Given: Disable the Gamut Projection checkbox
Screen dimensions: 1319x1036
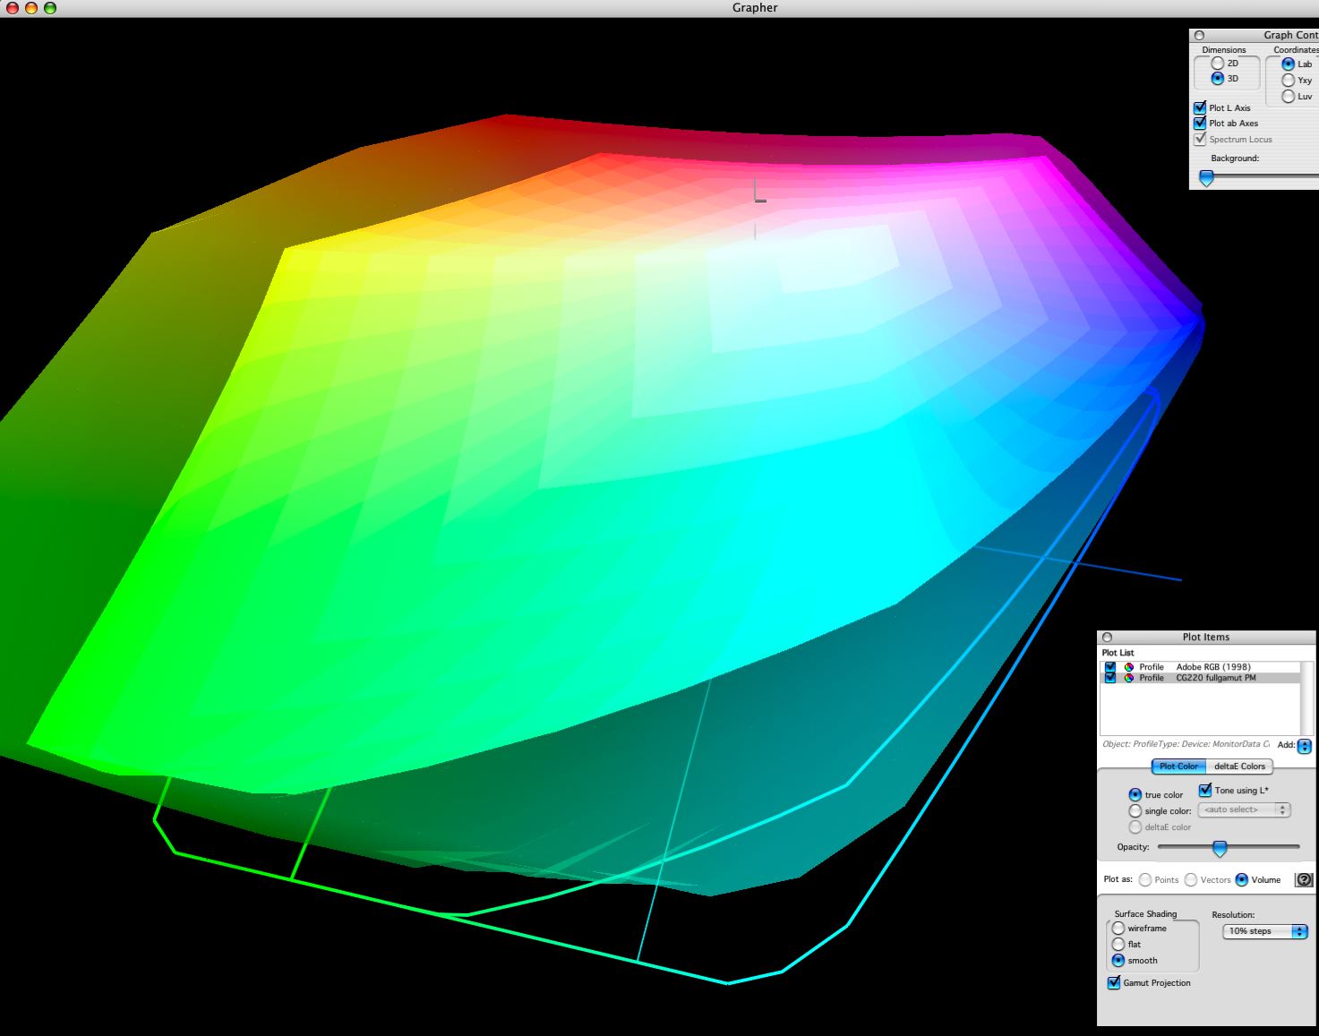Looking at the screenshot, I should click(x=1114, y=983).
